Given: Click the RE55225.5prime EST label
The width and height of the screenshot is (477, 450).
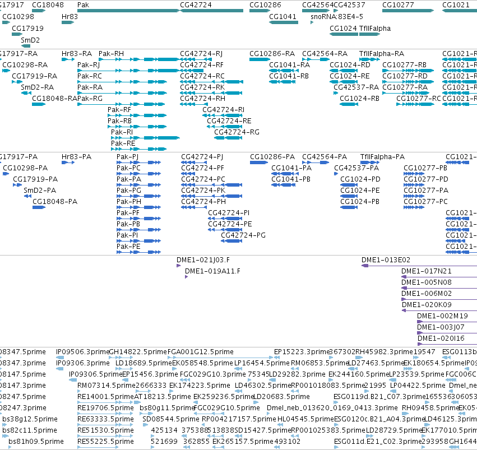Looking at the screenshot, I should pos(105,442).
